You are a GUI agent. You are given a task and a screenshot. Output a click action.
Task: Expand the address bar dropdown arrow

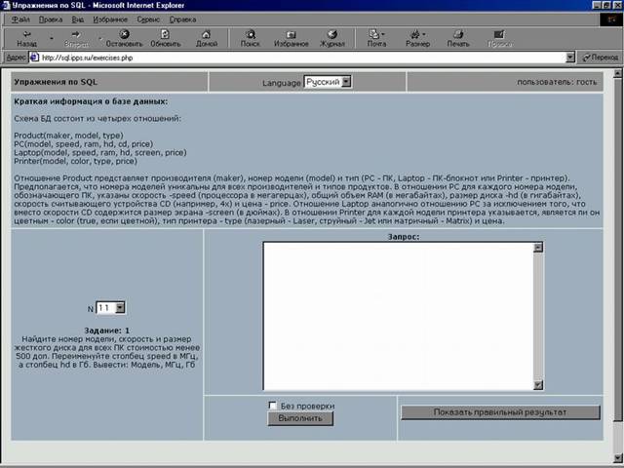570,58
